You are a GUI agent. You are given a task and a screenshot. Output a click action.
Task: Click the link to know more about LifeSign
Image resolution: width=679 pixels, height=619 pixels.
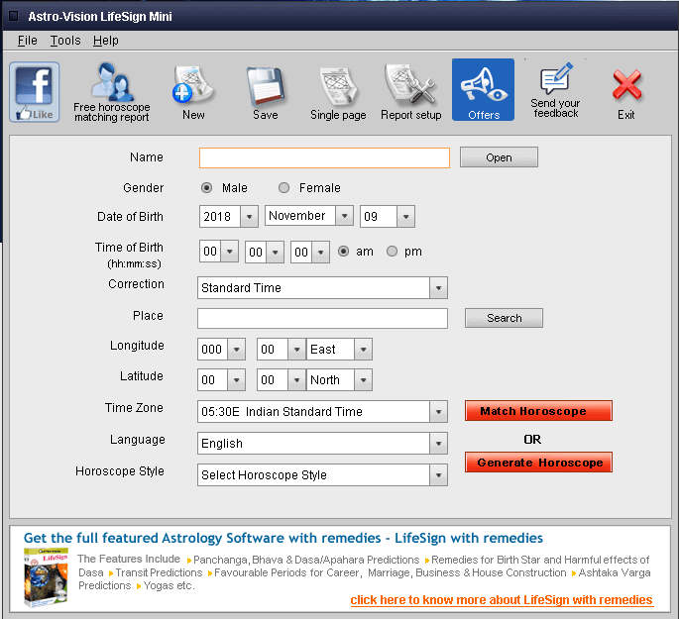tap(502, 600)
